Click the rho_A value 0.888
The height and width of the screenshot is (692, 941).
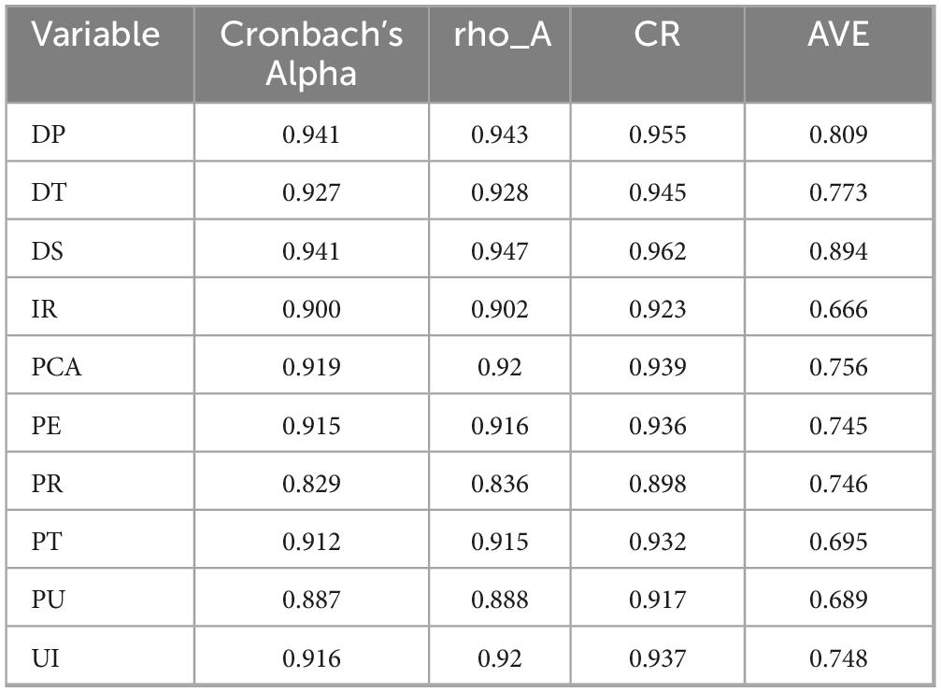(499, 600)
